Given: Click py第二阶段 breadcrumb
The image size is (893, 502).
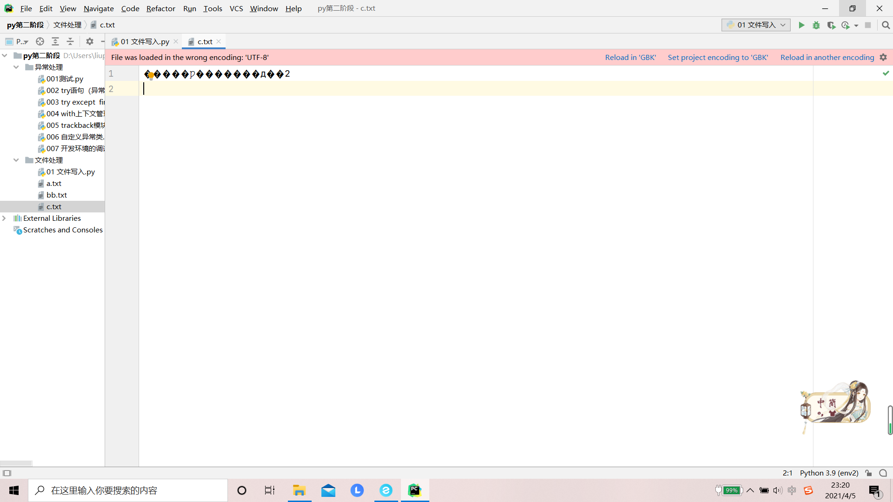Looking at the screenshot, I should [x=25, y=25].
